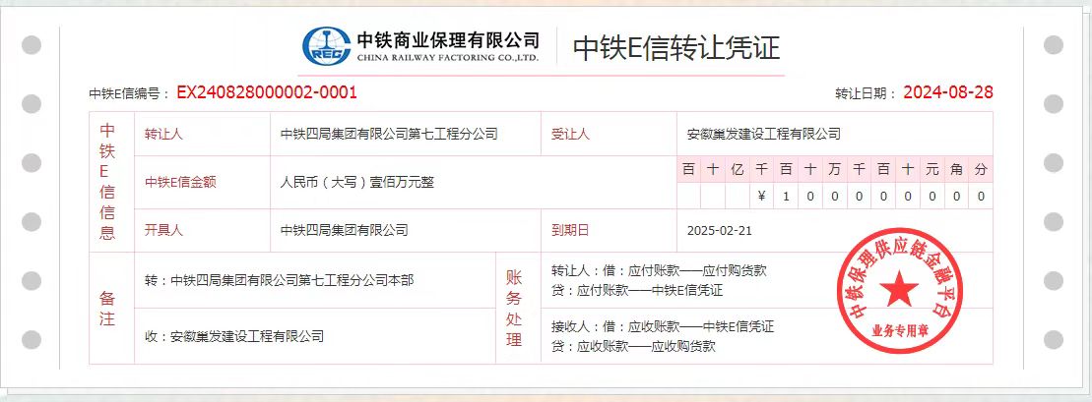Select E信 number EX240828000002-0001
The width and height of the screenshot is (1092, 402).
(266, 93)
